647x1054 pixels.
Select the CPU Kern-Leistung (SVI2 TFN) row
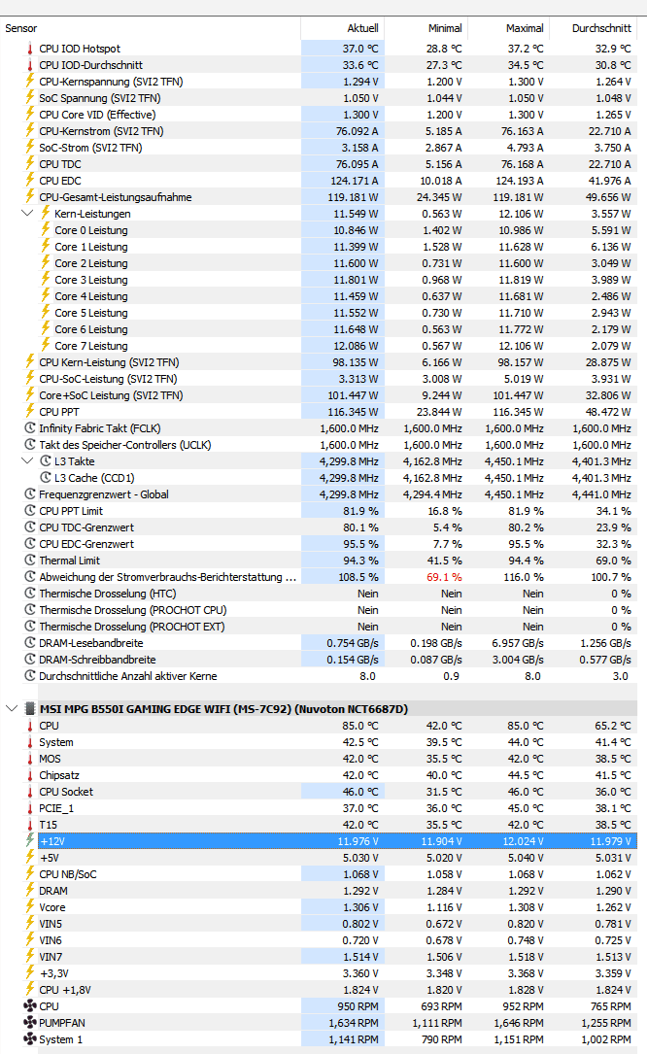[319, 362]
